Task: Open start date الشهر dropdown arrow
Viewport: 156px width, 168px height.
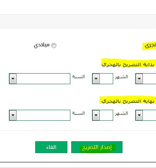Action: [x=96, y=79]
